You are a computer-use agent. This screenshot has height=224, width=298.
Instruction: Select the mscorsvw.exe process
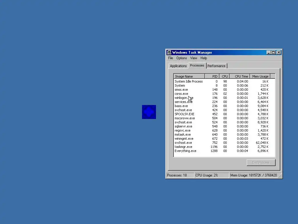pos(224,118)
